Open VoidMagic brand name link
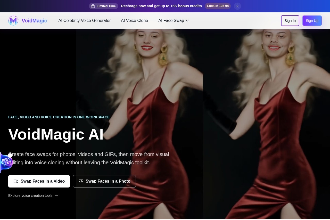330x220 pixels. coord(34,21)
